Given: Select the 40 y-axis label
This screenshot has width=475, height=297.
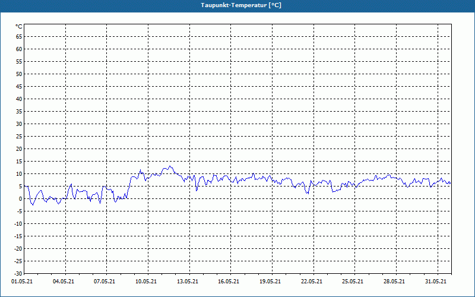Looking at the screenshot, I should (x=19, y=99).
